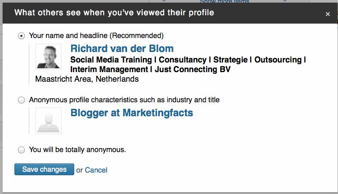
Task: Click the 'Blogger at Marketingfacts' title
Action: [131, 113]
